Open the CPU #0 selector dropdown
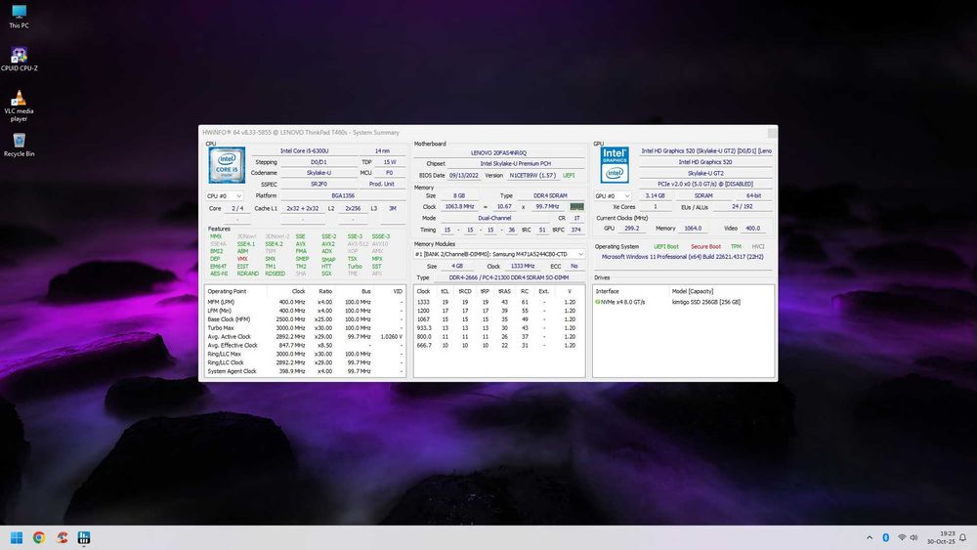 [x=225, y=196]
